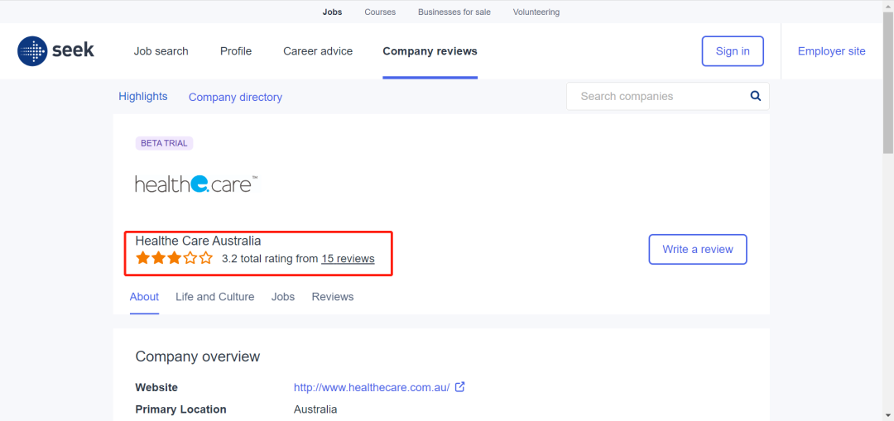Click the Australia location value
The height and width of the screenshot is (421, 894).
315,409
